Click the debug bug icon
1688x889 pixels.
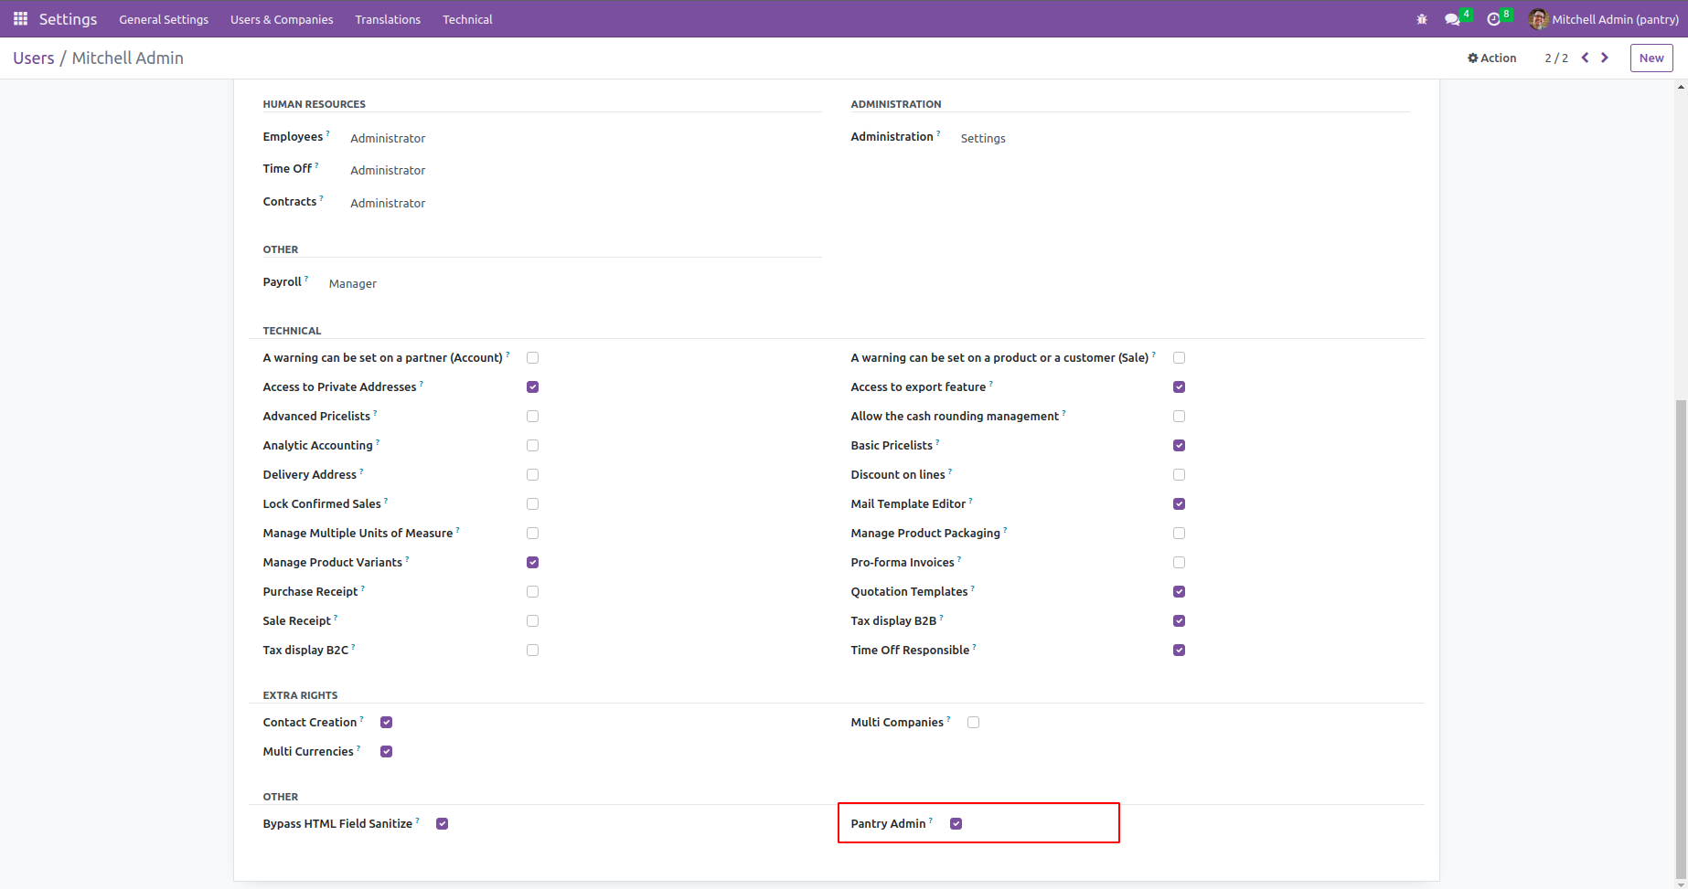tap(1422, 19)
